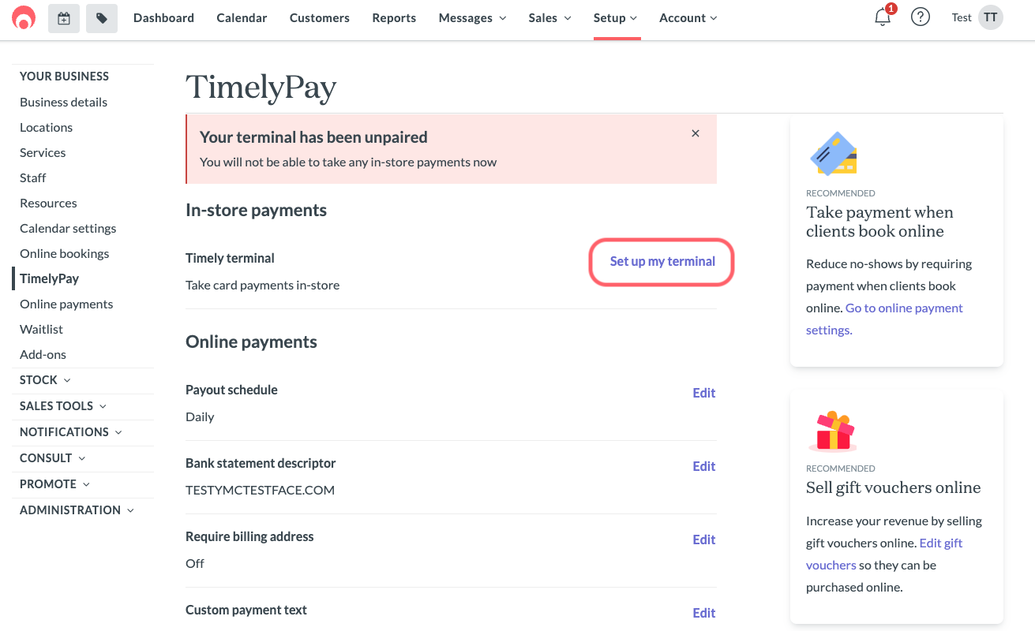Screen dimensions: 1035x631
Task: Dismiss the terminal unpaired alert
Action: pos(696,133)
